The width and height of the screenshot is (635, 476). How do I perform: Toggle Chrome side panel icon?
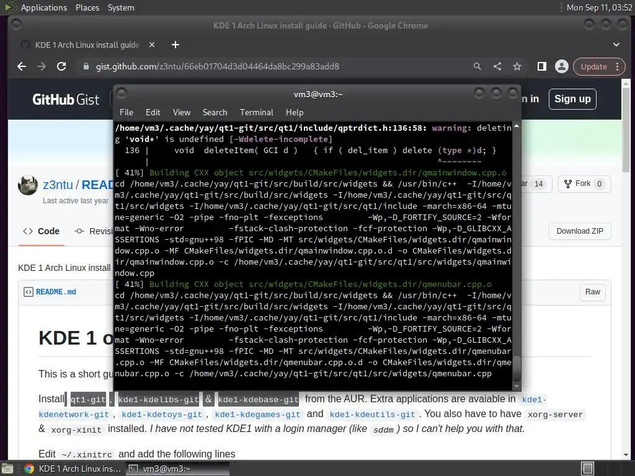pos(542,66)
